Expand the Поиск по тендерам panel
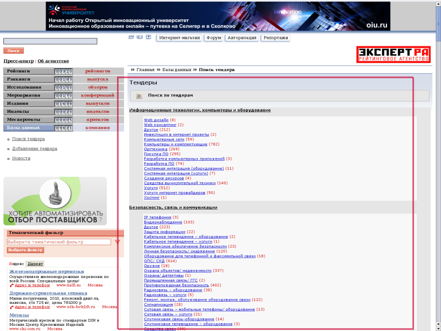The image size is (441, 331). pos(139,96)
